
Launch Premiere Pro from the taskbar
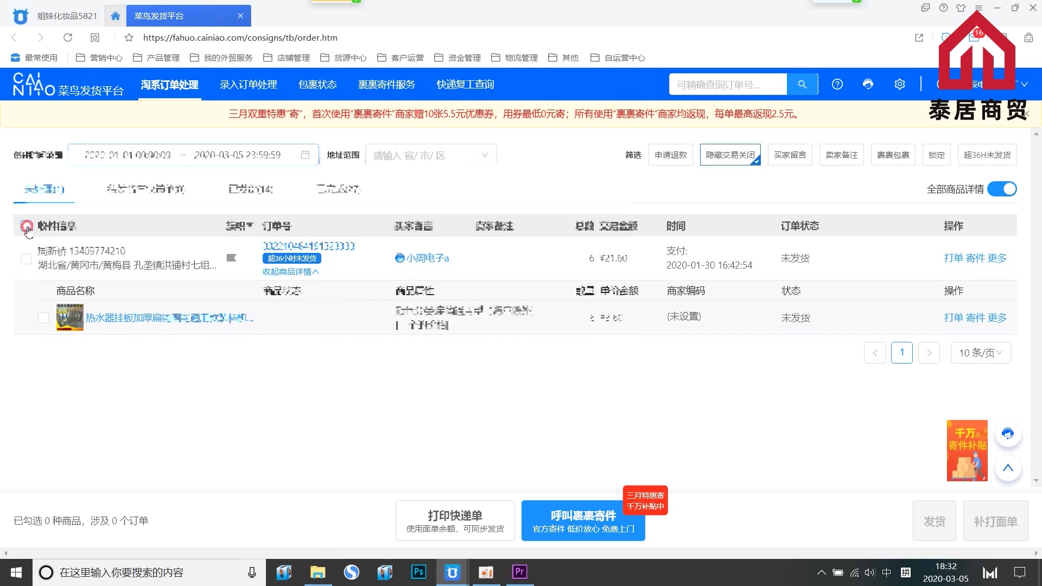519,572
